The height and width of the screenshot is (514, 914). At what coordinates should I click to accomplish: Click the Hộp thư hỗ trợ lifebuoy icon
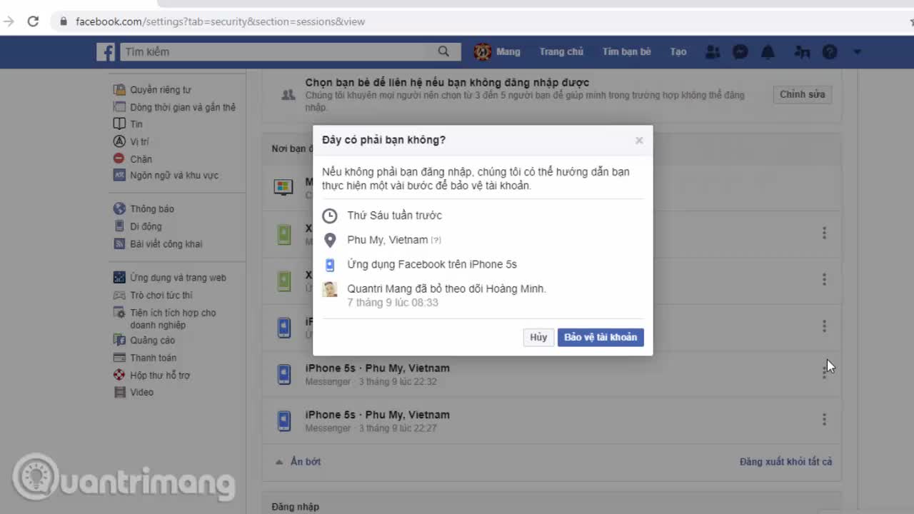click(119, 375)
